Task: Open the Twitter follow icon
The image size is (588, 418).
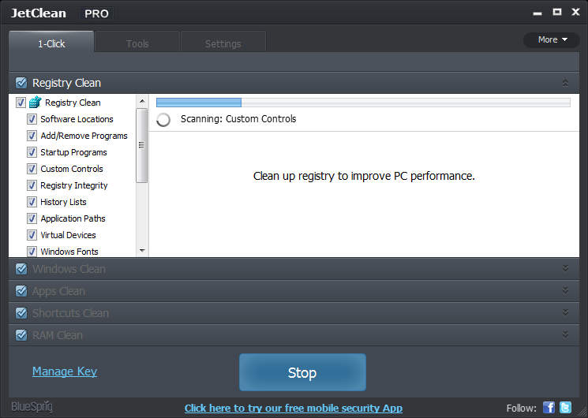Action: tap(565, 408)
